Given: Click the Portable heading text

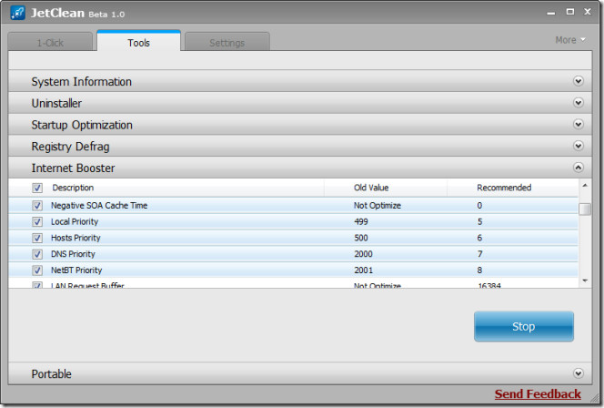Looking at the screenshot, I should [52, 373].
